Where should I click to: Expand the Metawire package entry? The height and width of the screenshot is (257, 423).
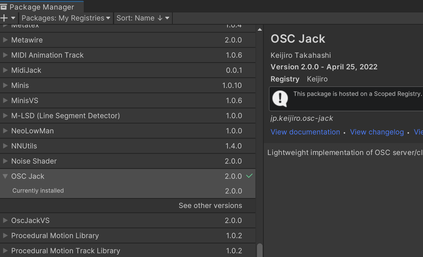(5, 40)
